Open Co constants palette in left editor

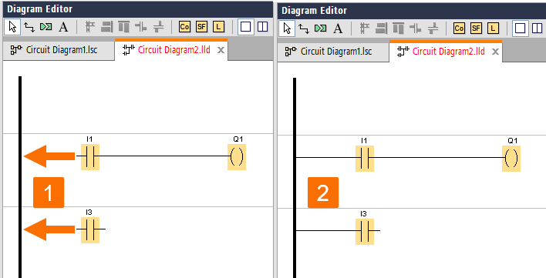pyautogui.click(x=184, y=27)
